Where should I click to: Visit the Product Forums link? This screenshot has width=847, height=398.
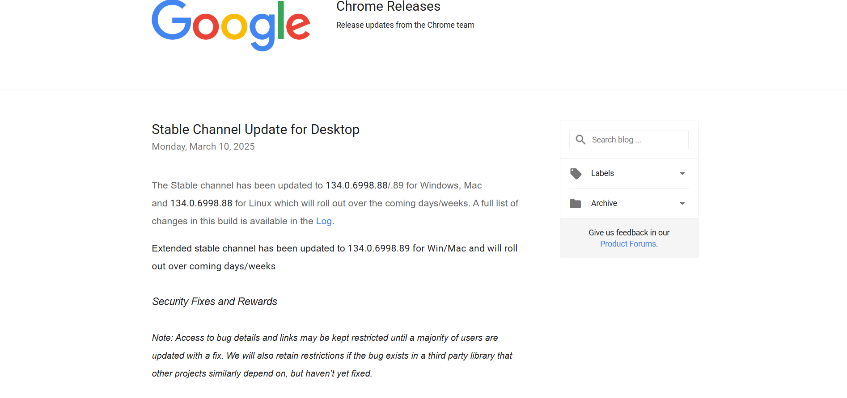(628, 244)
